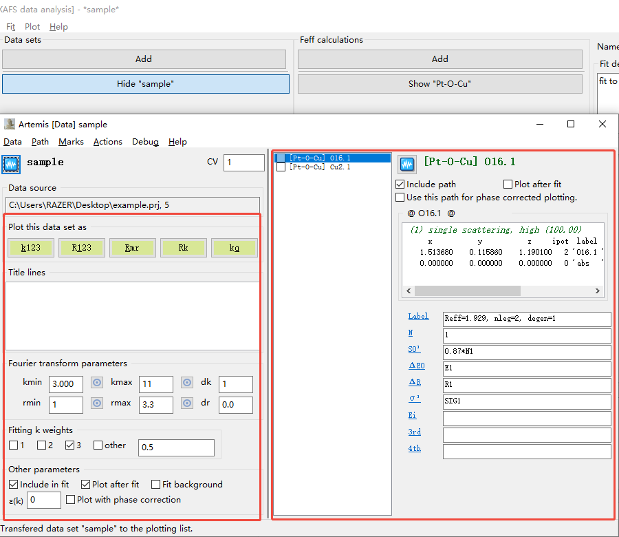Click the σ² value input field
The image size is (619, 537).
click(x=526, y=401)
